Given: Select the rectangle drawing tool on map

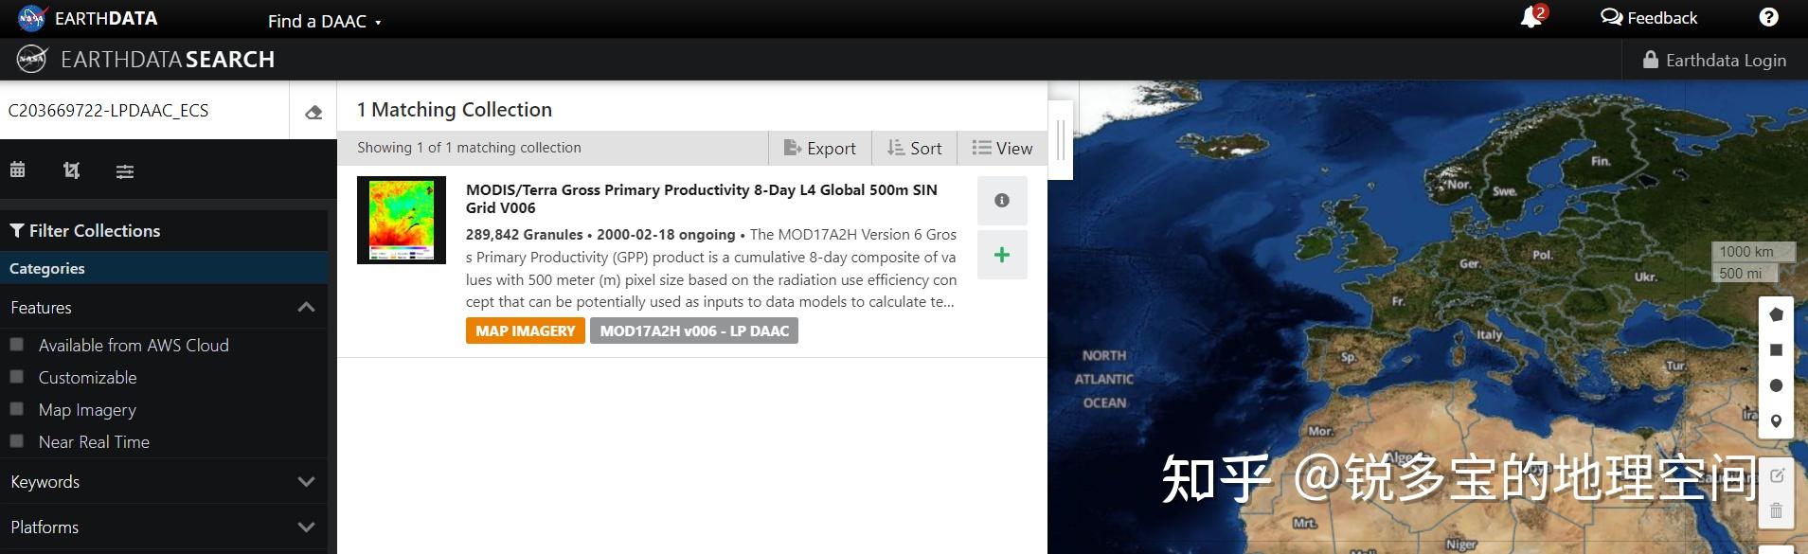Looking at the screenshot, I should [1776, 350].
